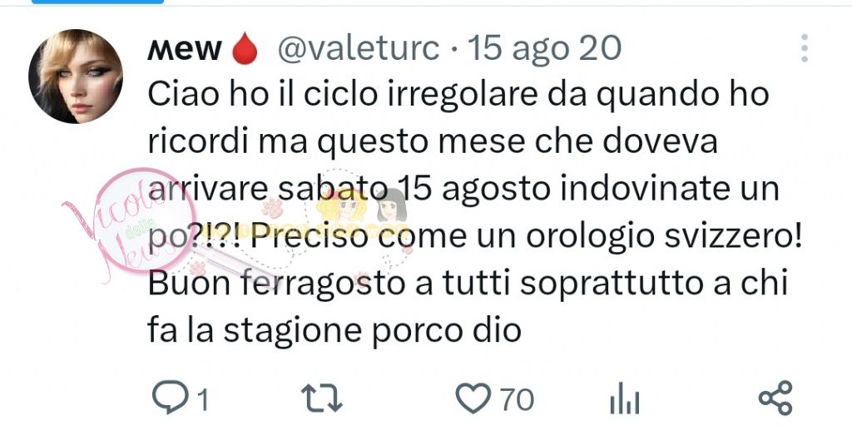Open the @valeturc handle link
This screenshot has width=852, height=435.
pyautogui.click(x=359, y=48)
